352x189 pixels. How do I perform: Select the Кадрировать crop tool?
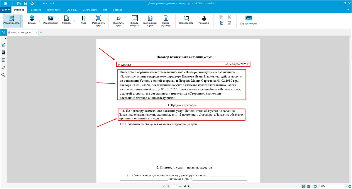[x=186, y=20]
